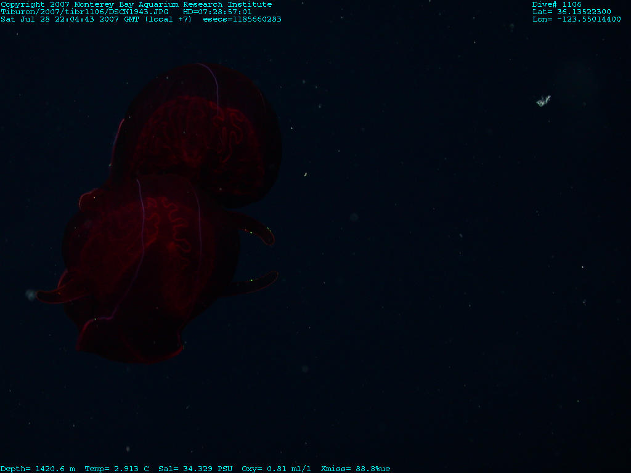Click the Xmiss= 88.8% reading
631x473 pixels.
click(350, 469)
